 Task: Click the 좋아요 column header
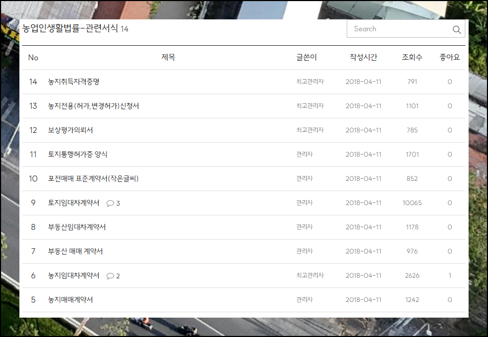[x=450, y=57]
